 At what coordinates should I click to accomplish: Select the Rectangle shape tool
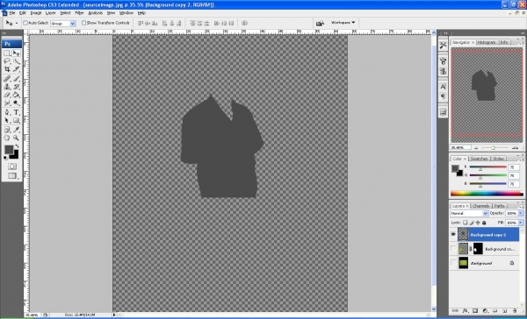point(16,120)
